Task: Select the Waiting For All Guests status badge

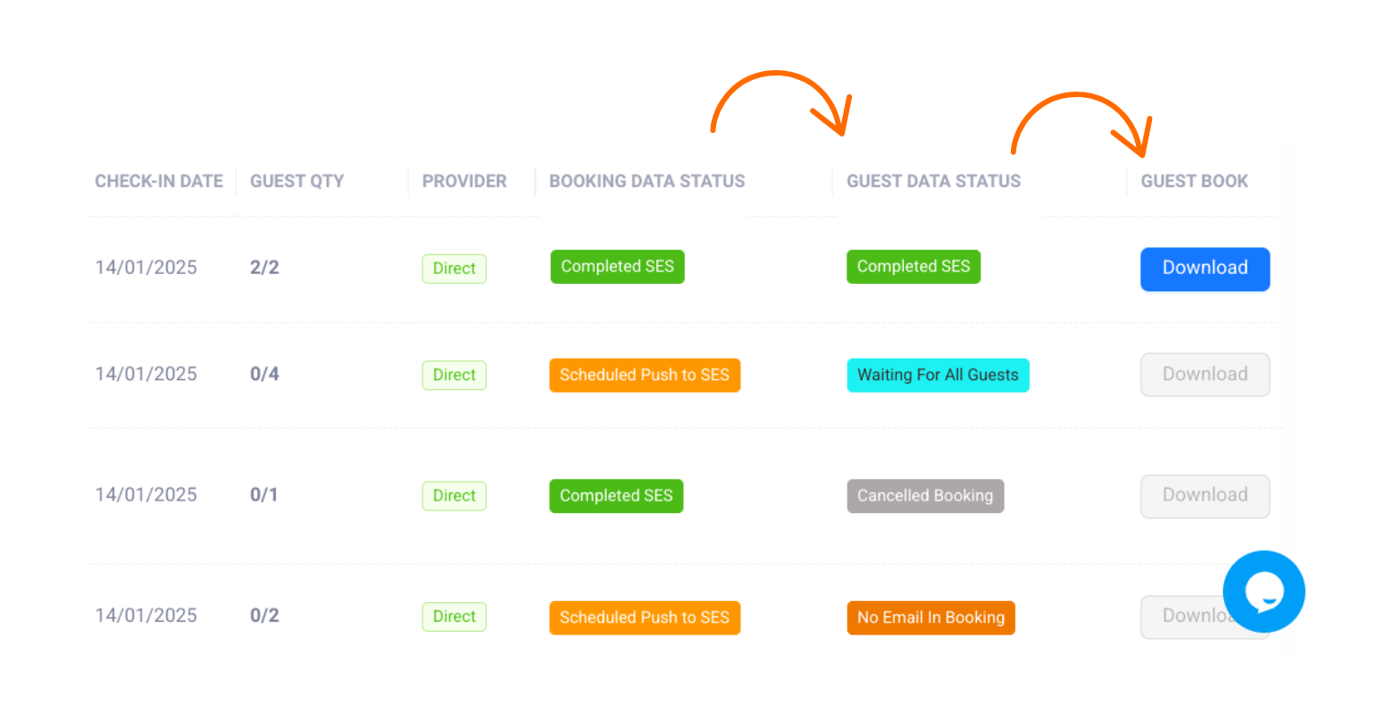Action: tap(937, 375)
